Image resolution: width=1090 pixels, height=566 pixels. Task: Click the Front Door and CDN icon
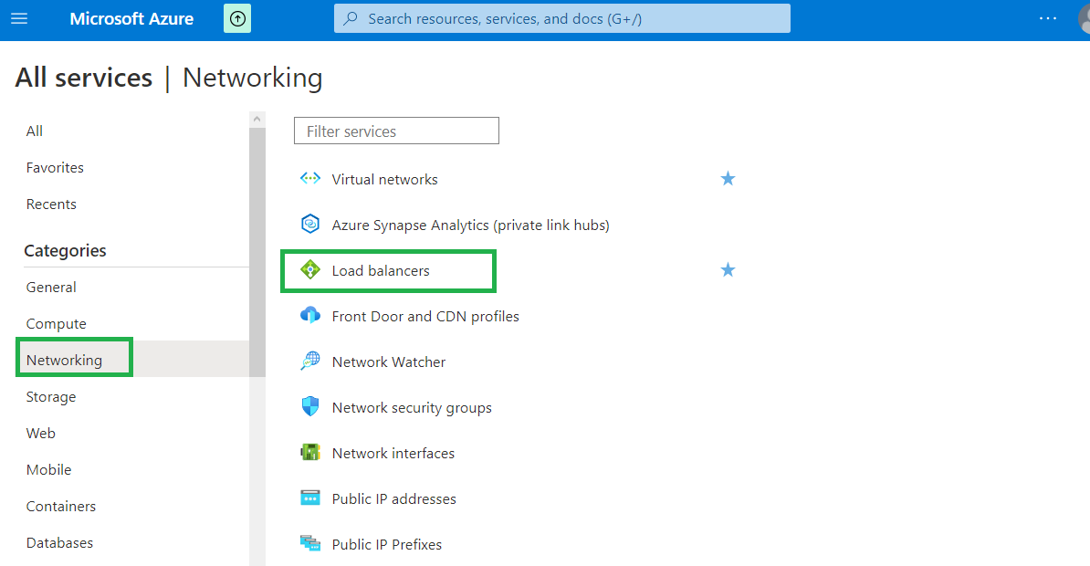[x=310, y=316]
